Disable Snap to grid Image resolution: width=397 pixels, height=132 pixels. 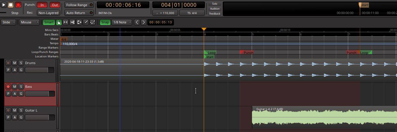105,22
